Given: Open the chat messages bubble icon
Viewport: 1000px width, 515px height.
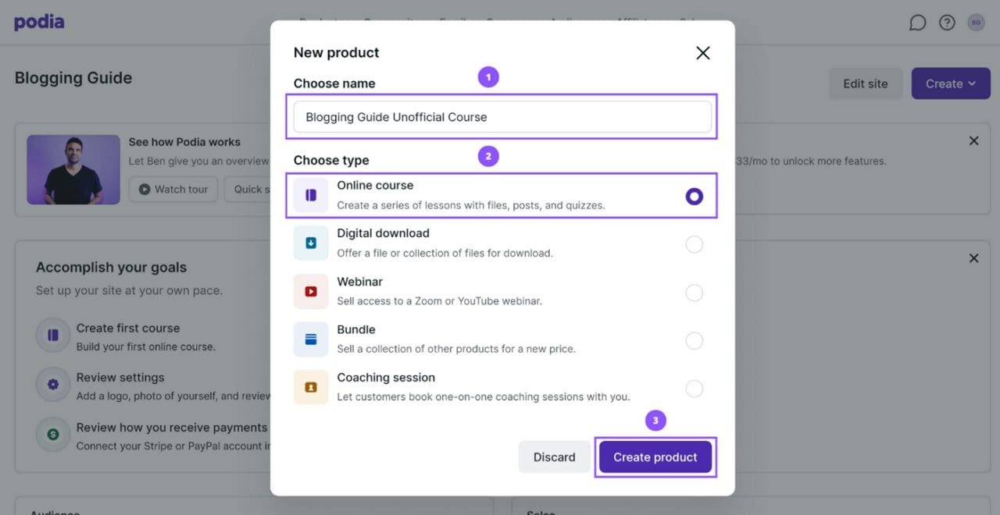Looking at the screenshot, I should point(917,22).
